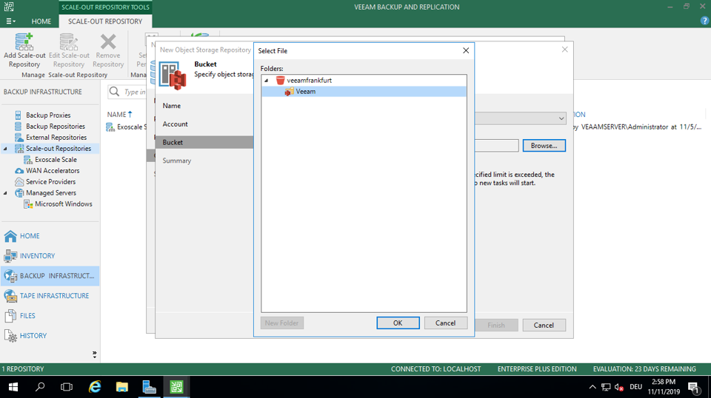
Task: Open Files view in navigation pane
Action: click(x=27, y=316)
